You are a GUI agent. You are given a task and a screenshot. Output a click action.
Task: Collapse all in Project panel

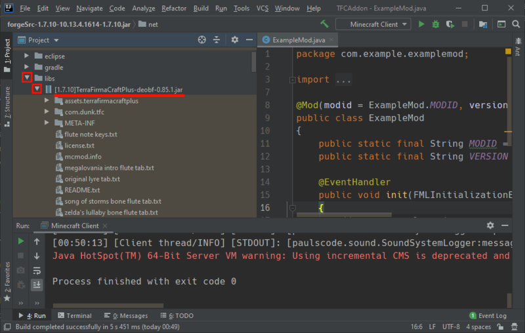(x=217, y=40)
